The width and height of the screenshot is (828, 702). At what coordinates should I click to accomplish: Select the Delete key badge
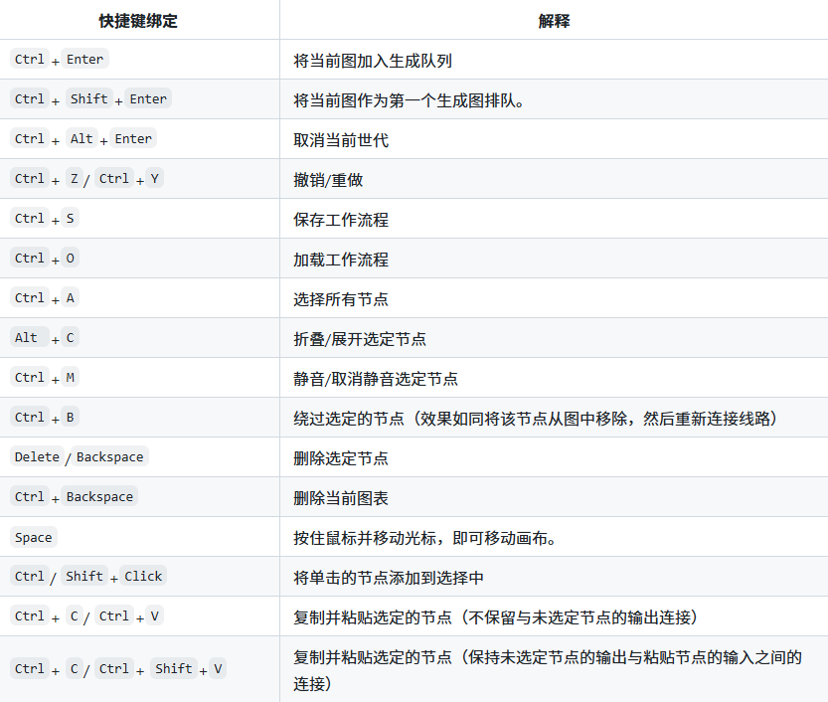coord(37,456)
